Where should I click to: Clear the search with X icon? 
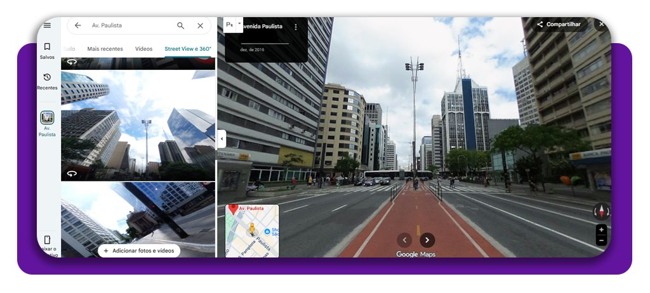200,26
